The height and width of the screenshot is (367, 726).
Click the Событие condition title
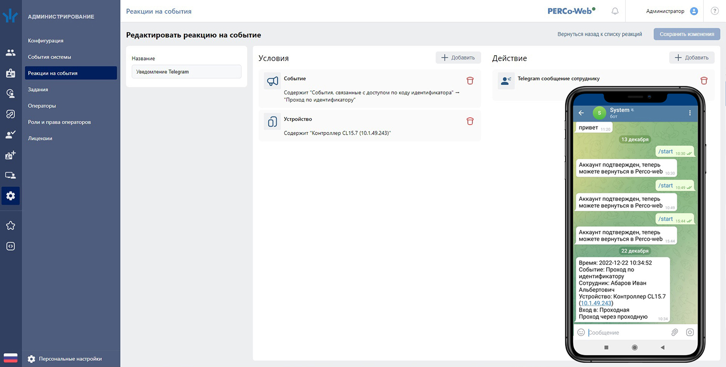[295, 78]
